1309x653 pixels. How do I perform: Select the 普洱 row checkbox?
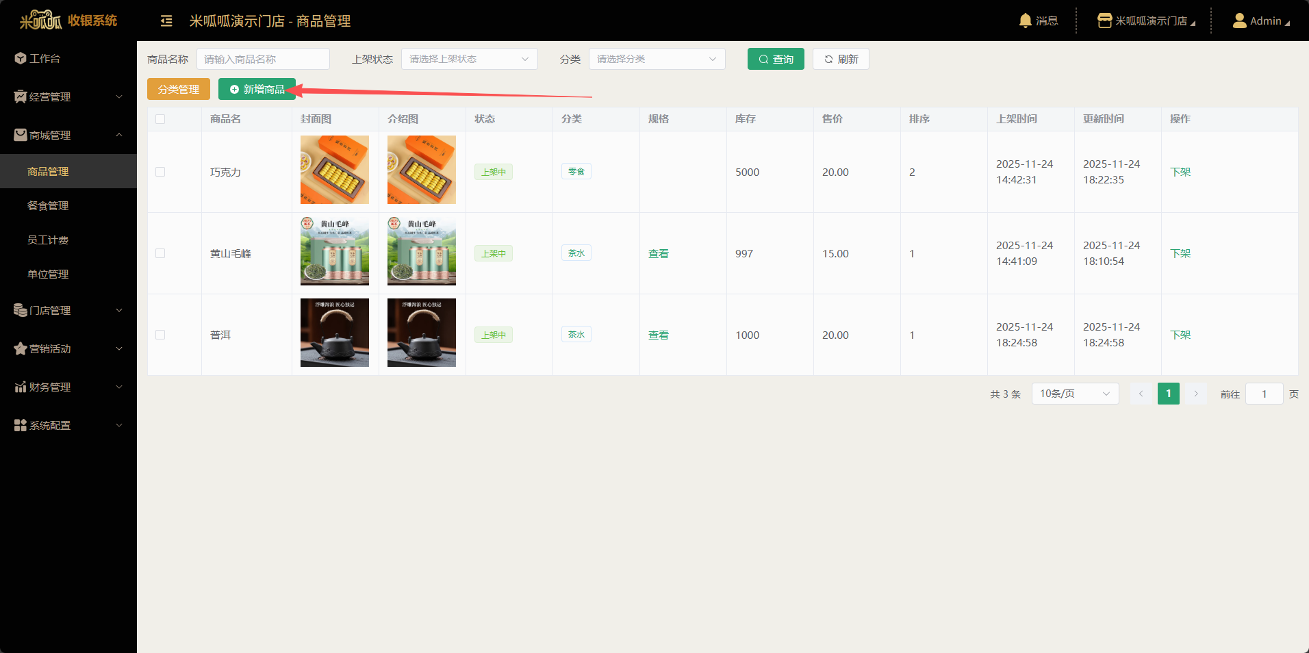tap(160, 335)
